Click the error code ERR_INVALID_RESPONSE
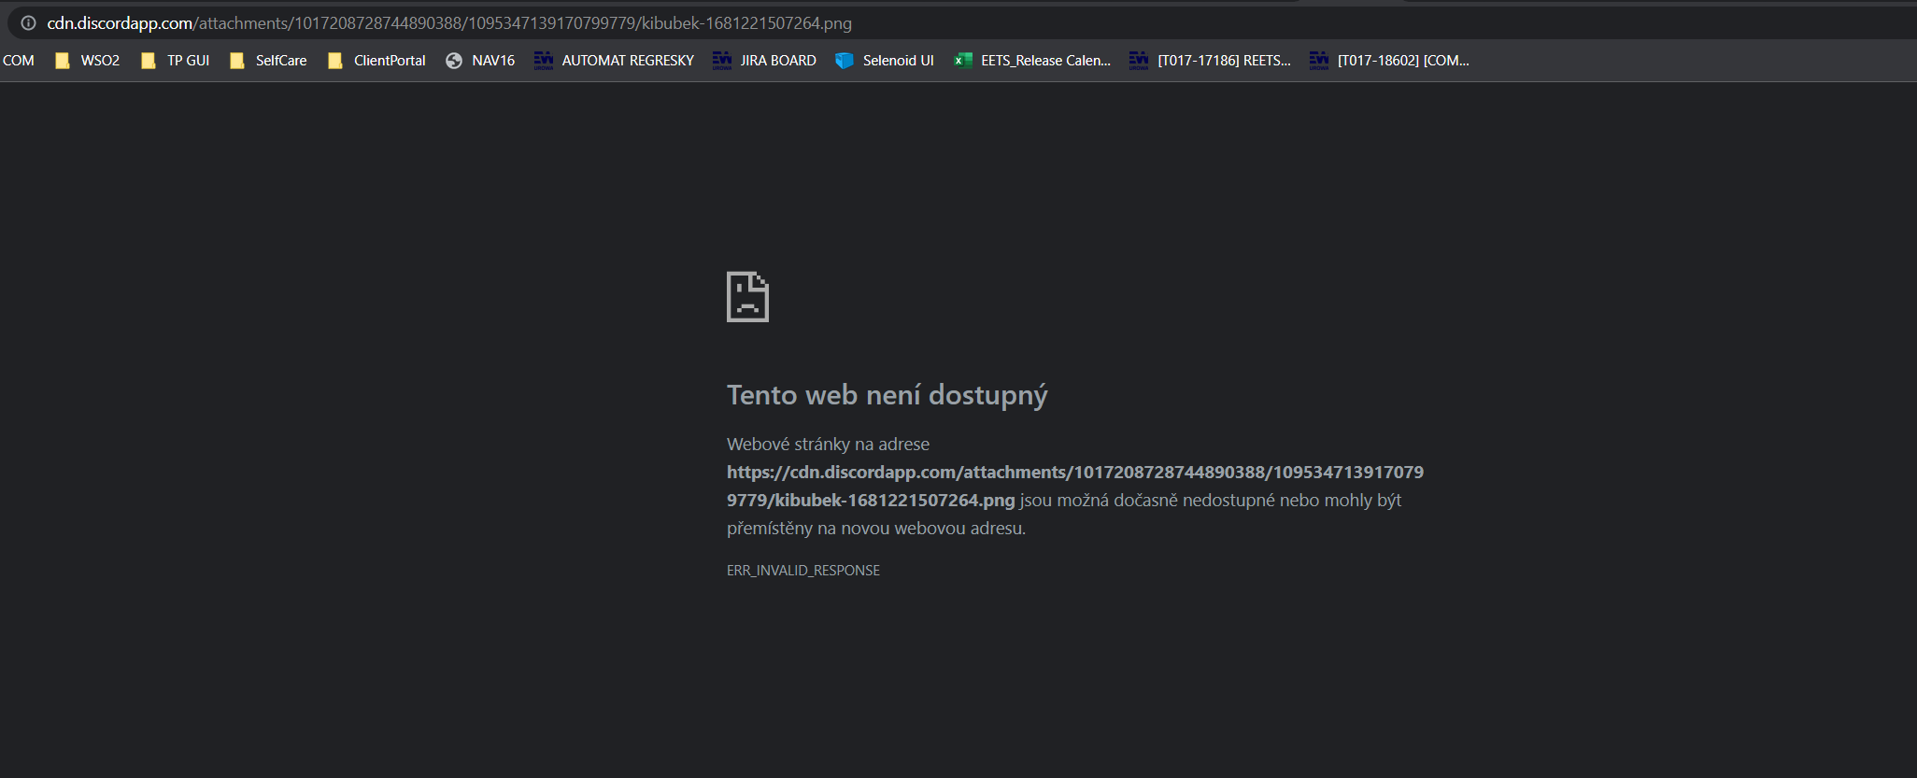 [x=803, y=571]
